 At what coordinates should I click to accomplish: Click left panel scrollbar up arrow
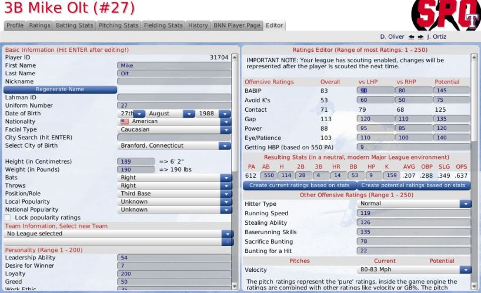pos(235,58)
